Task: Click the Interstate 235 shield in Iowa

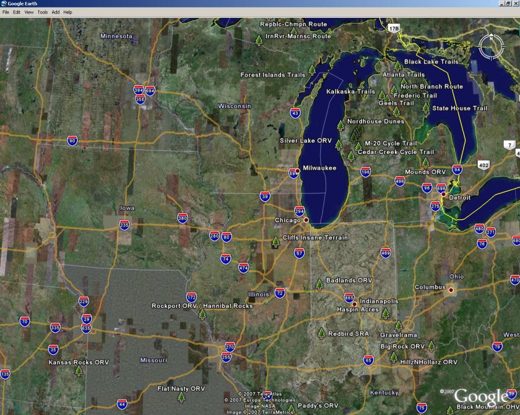Action: (x=125, y=225)
